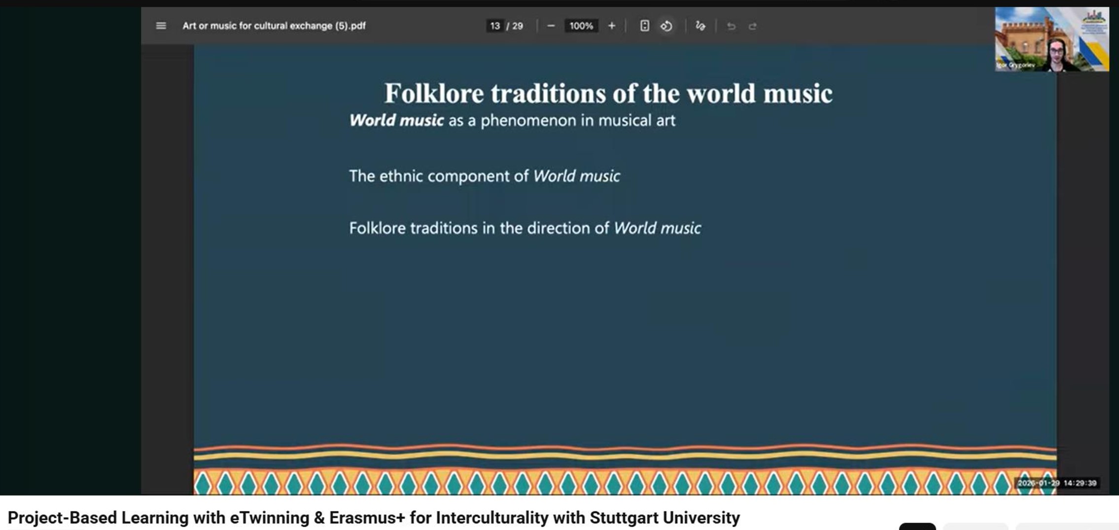Click the 100% zoom level field
1119x530 pixels.
pos(581,26)
